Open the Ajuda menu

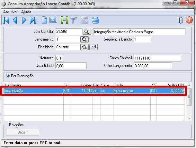[x=26, y=12]
